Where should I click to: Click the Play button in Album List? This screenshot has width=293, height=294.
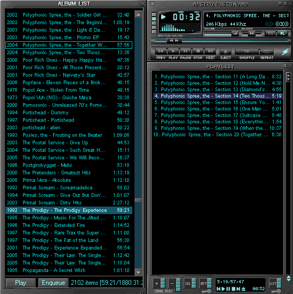click(20, 283)
